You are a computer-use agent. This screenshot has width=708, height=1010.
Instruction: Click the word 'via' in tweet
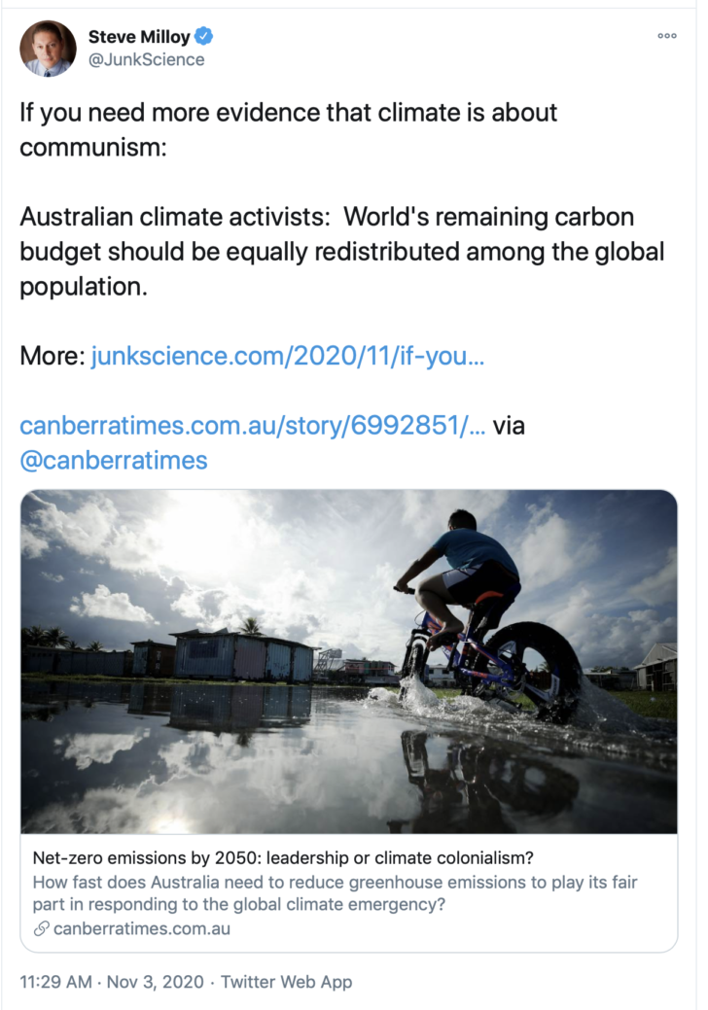509,425
